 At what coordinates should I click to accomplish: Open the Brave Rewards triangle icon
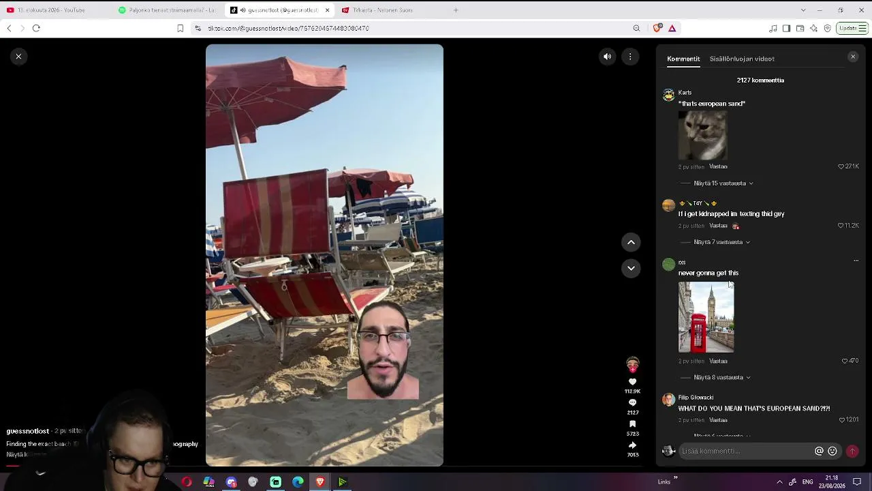(672, 28)
